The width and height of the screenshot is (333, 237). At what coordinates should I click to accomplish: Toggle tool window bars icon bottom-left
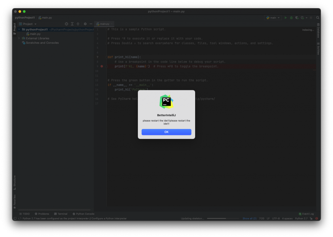point(15,218)
